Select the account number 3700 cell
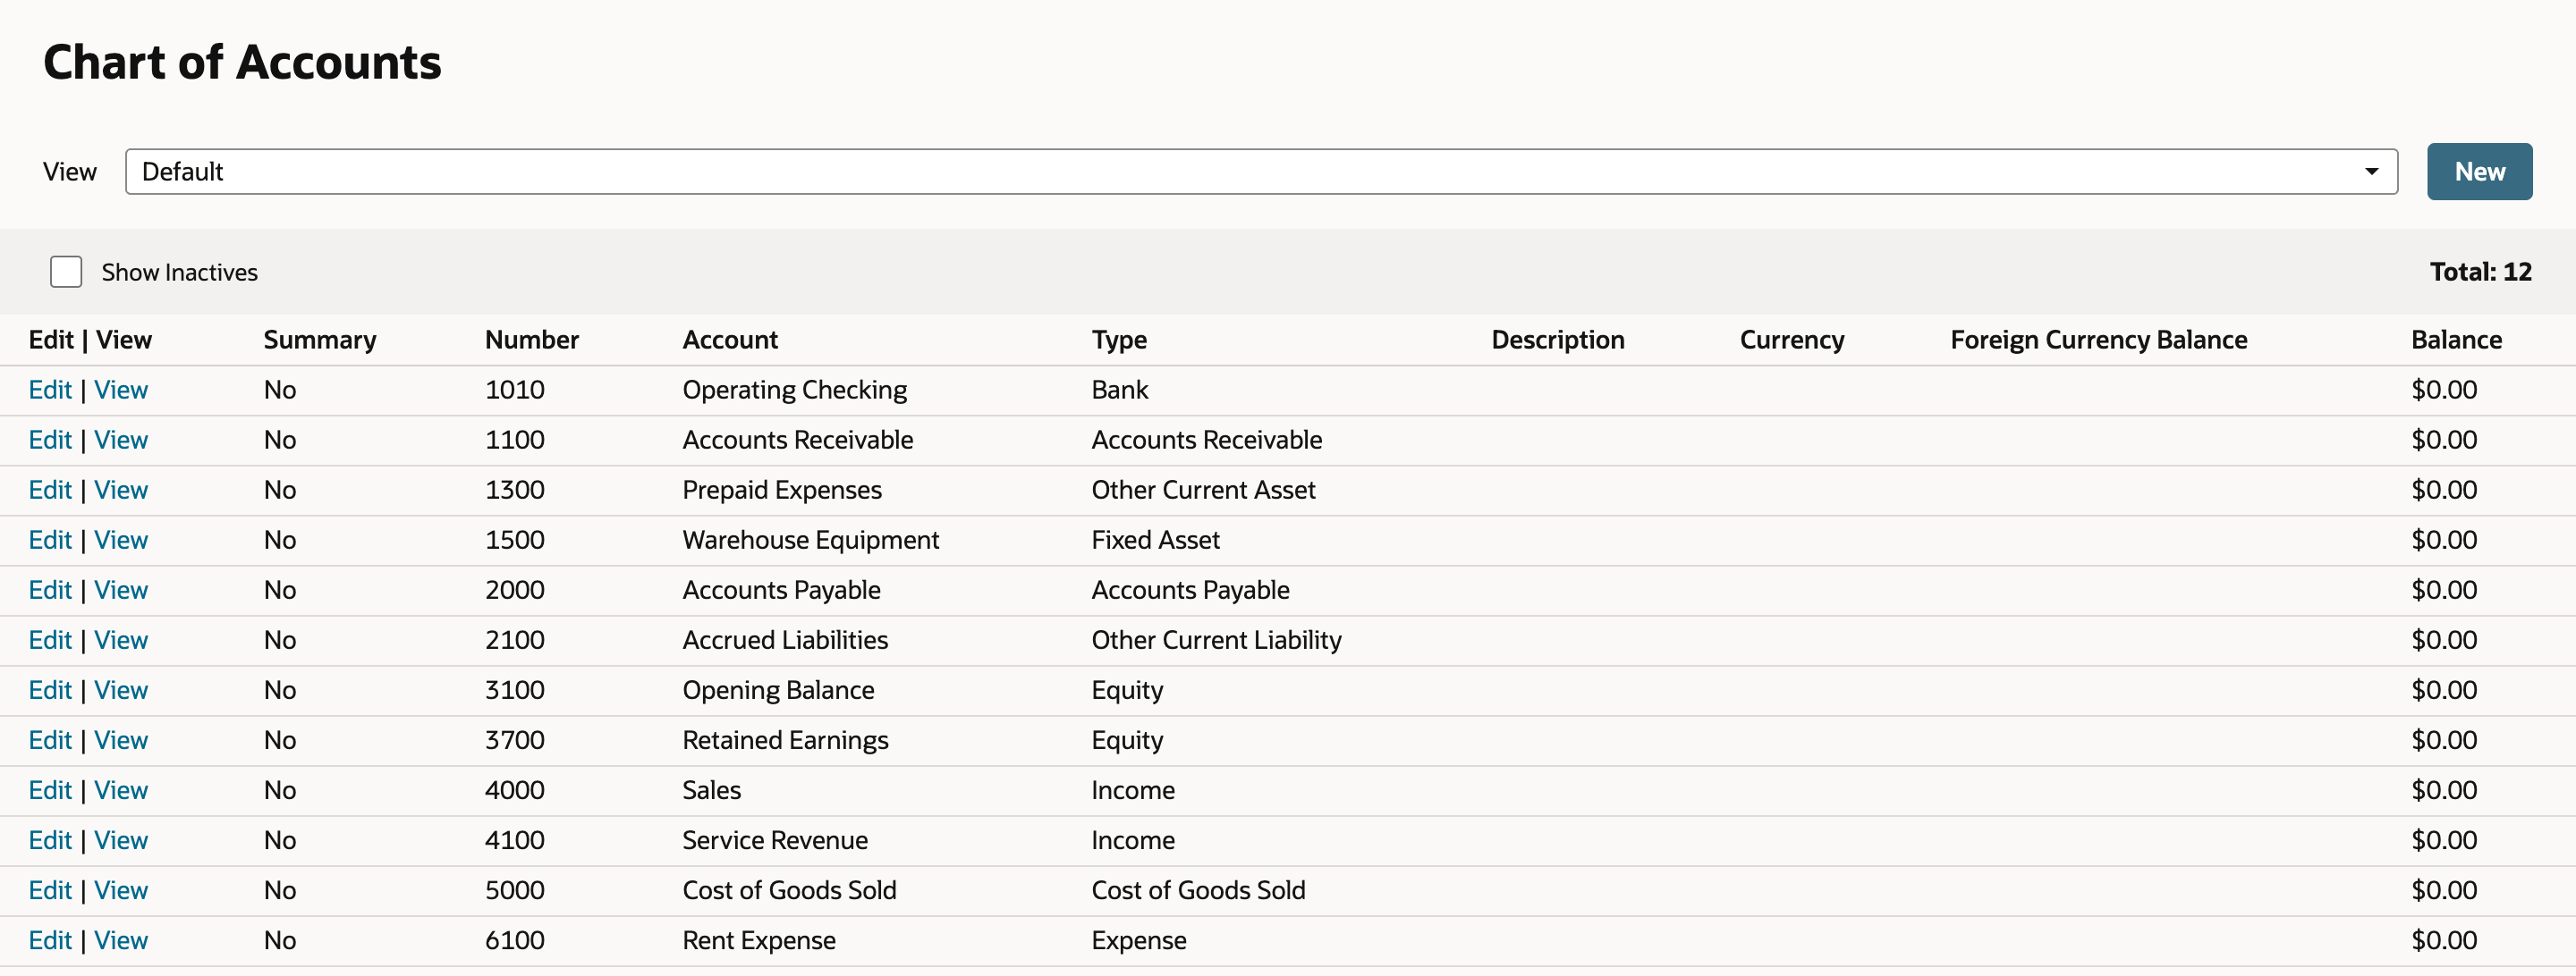Screen dimensions: 2576x976 pyautogui.click(x=515, y=739)
